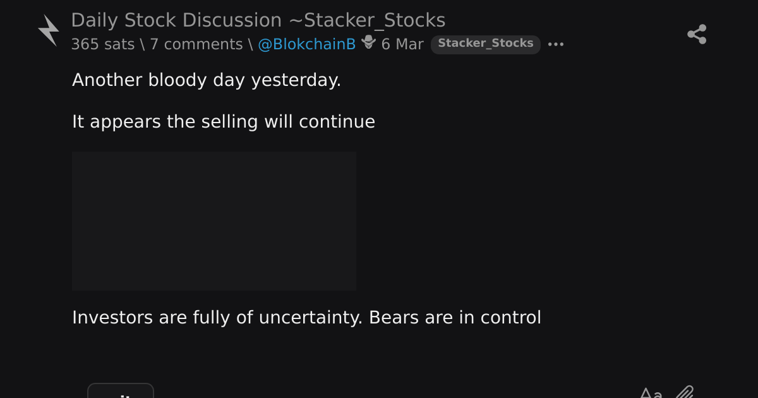Zap the post with the lightning bolt

pyautogui.click(x=49, y=30)
